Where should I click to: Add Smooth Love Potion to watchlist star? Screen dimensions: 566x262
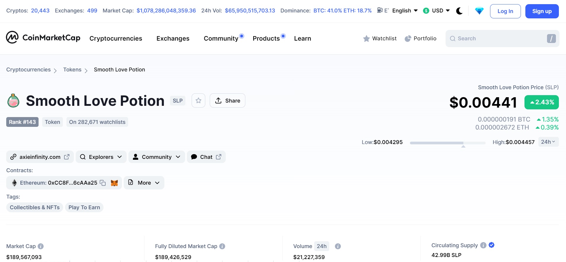(198, 100)
